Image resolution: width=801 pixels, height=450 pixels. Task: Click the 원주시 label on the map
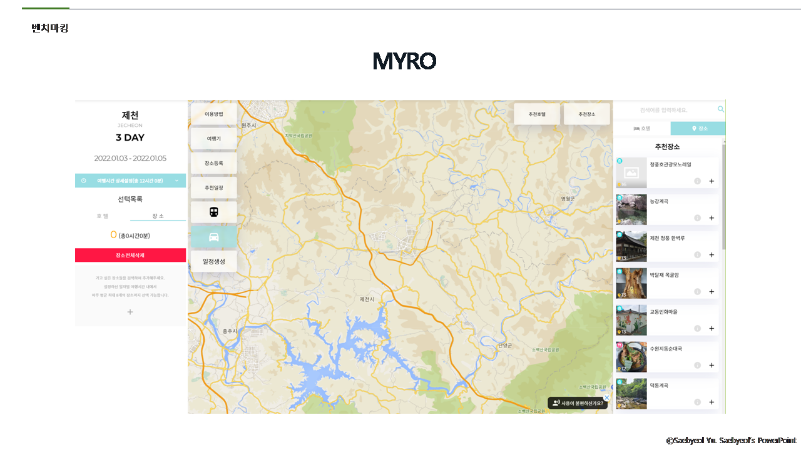[x=248, y=126]
